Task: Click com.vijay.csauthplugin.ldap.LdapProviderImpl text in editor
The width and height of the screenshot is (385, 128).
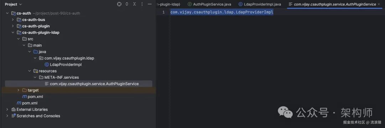Action: click(x=222, y=12)
